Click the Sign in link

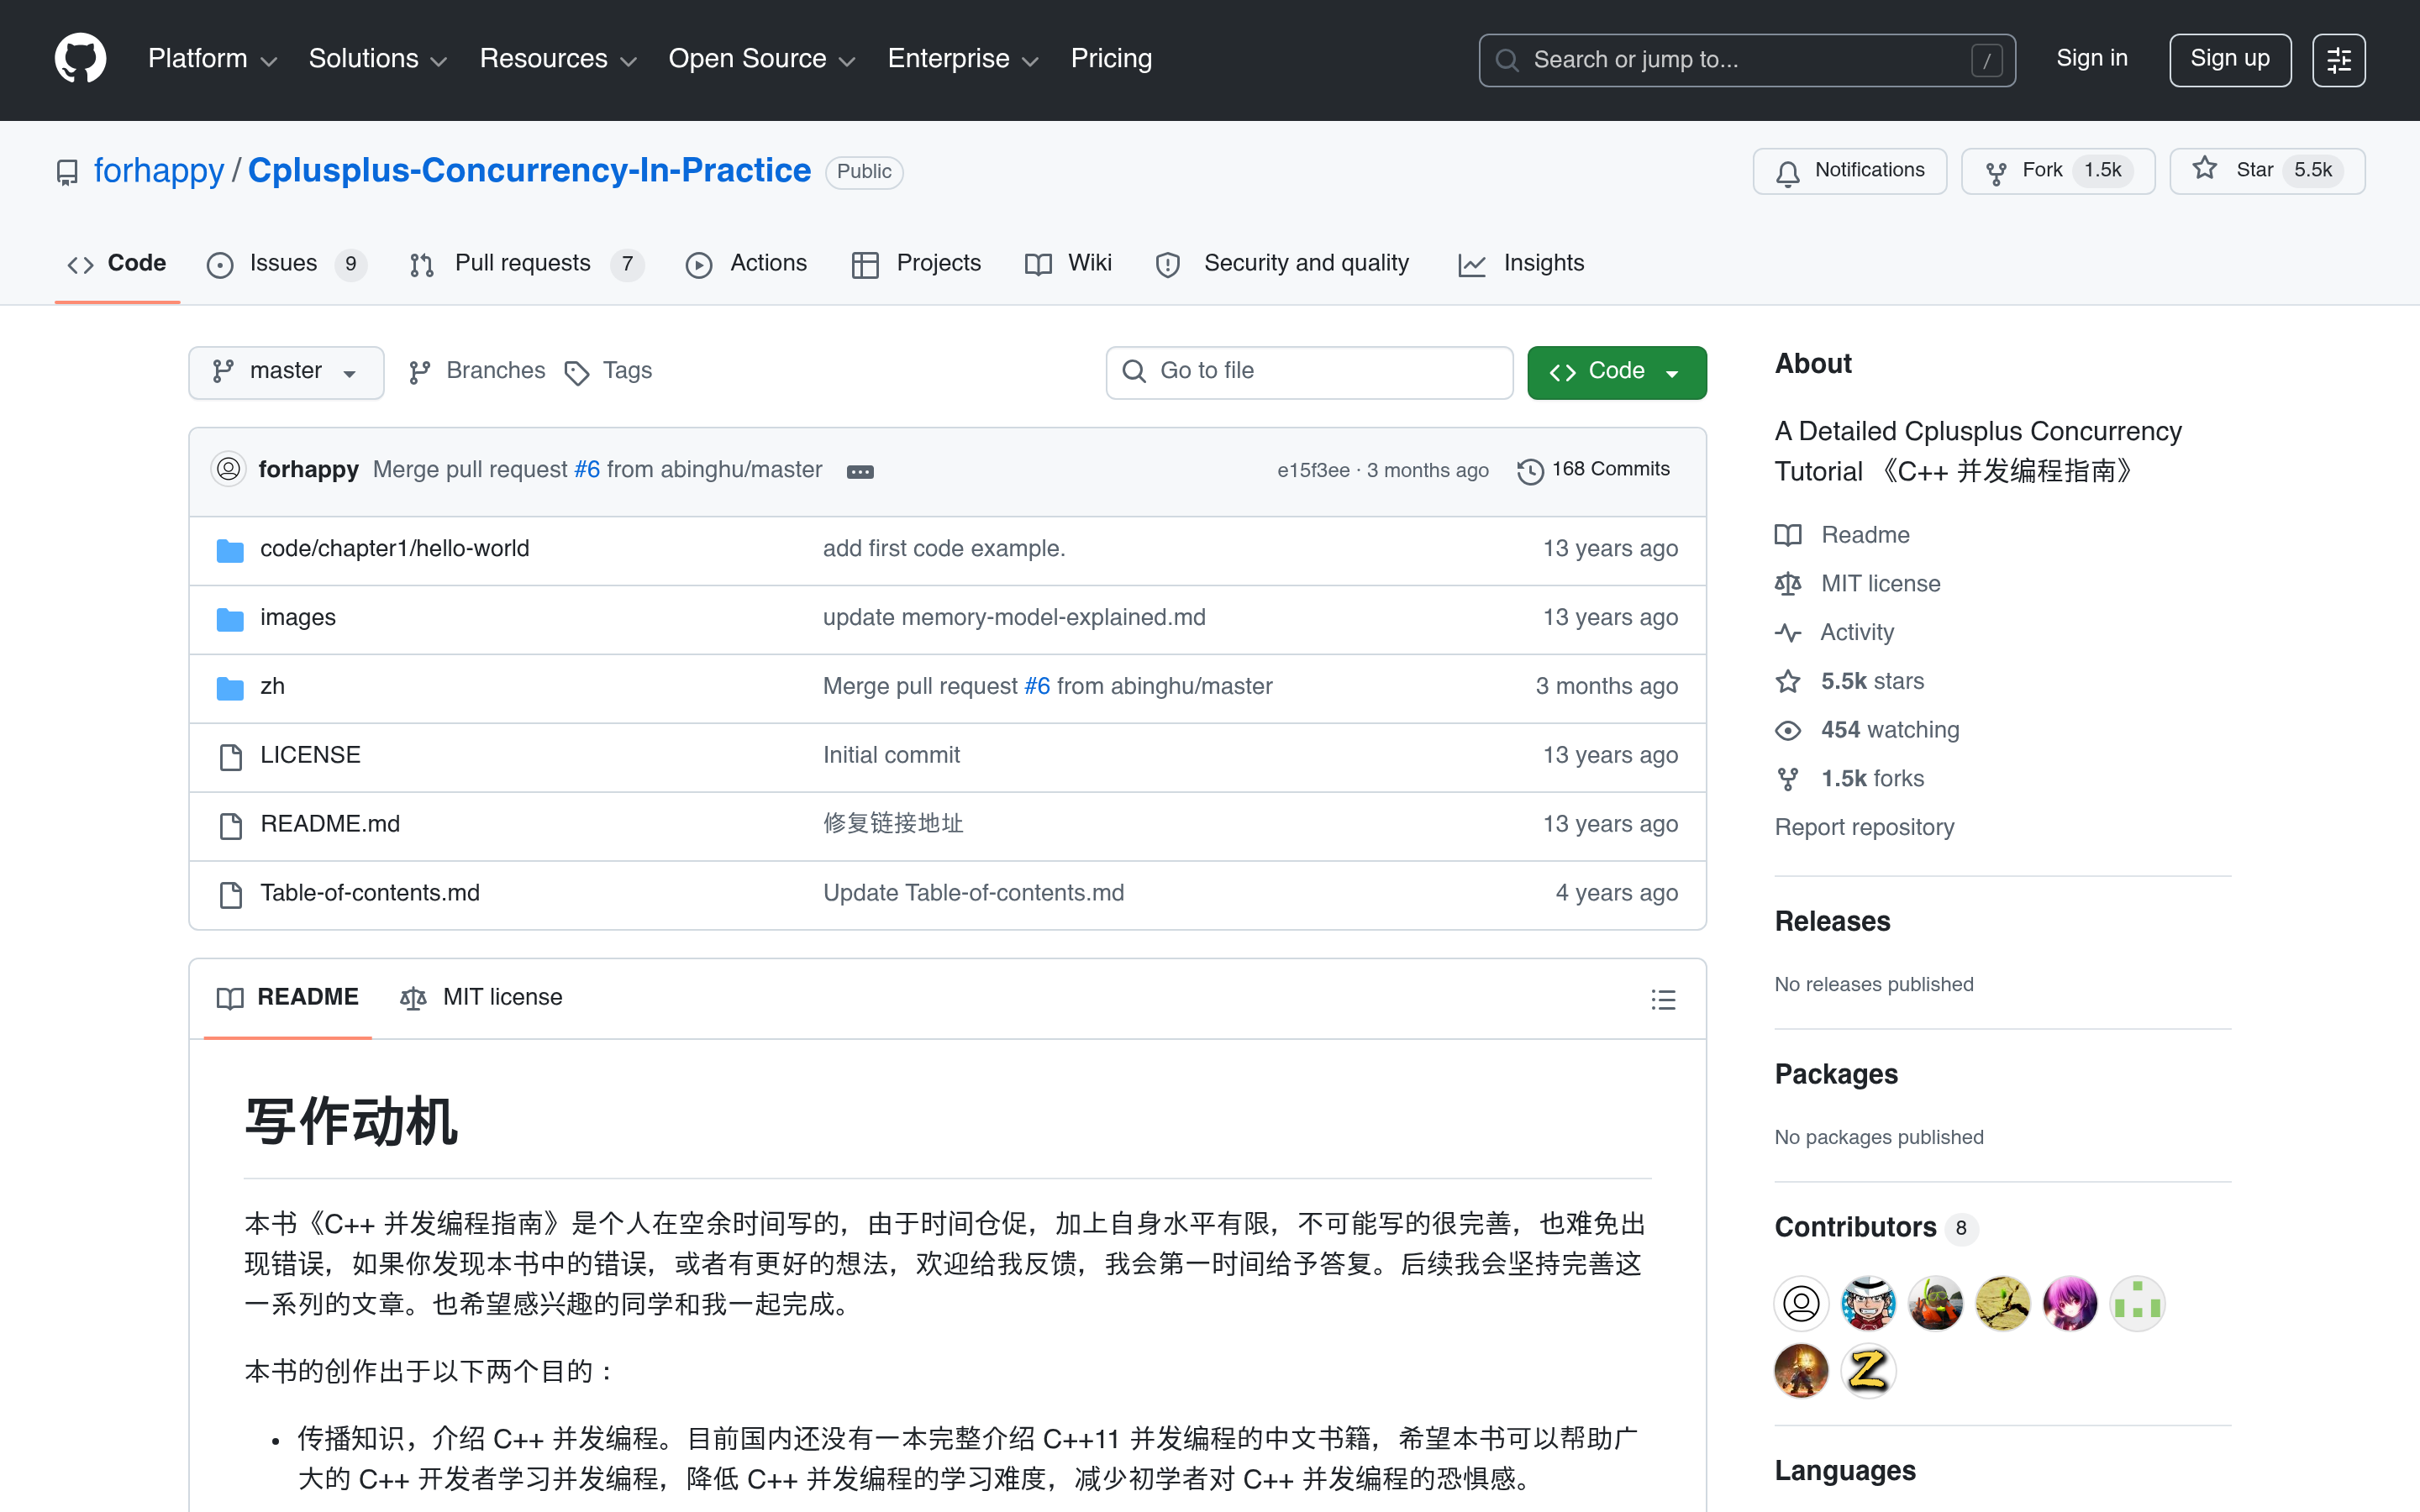[x=2091, y=59]
